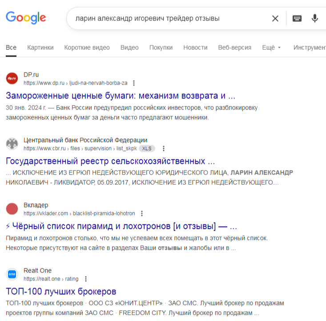Click the DP.ru site favicon
This screenshot has width=326, height=321.
[12, 78]
